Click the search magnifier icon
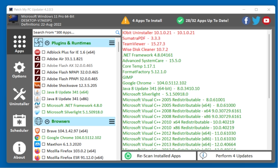Screen dimensions: 278x168 (118, 32)
